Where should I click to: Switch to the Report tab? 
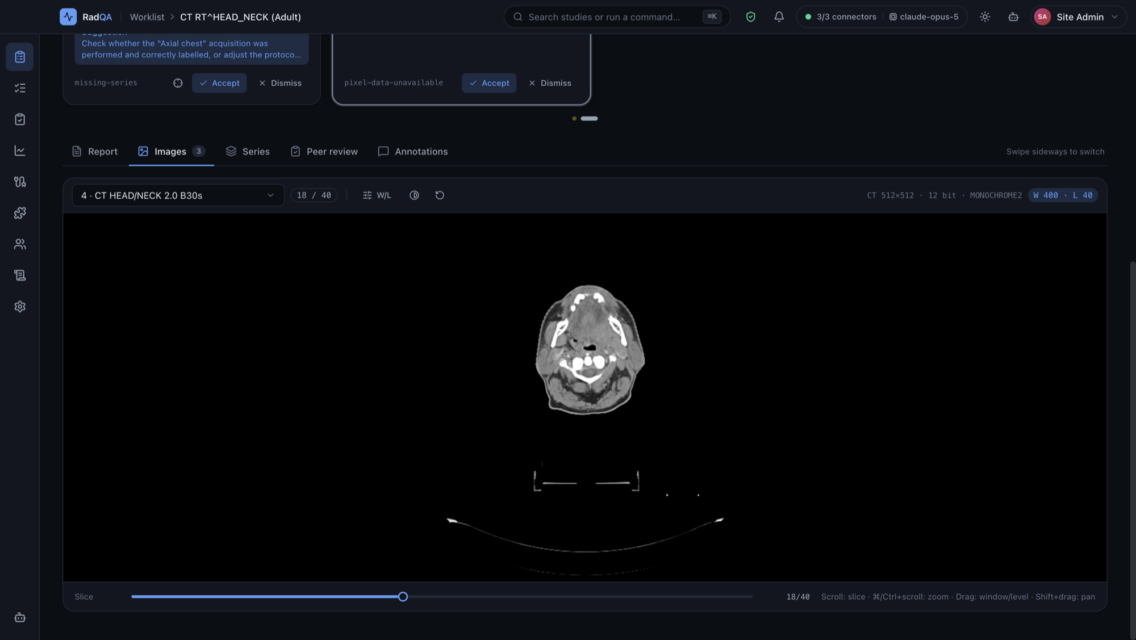(95, 152)
